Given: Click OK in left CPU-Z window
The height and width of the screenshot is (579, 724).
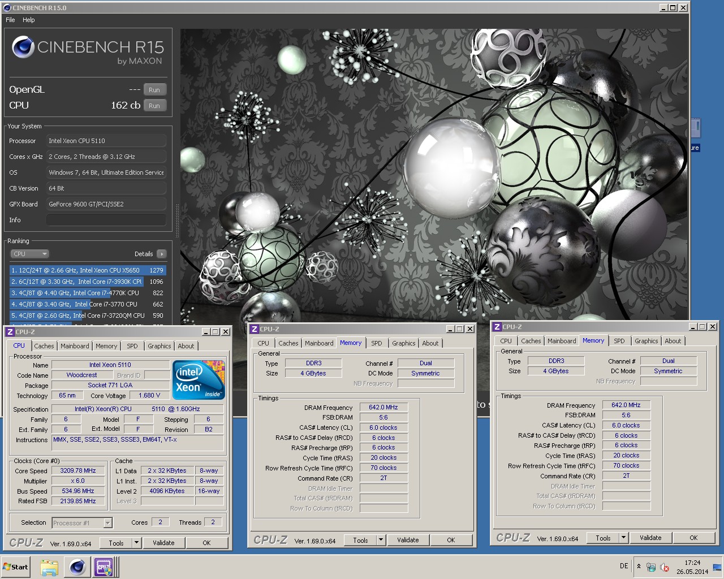Looking at the screenshot, I should 206,543.
